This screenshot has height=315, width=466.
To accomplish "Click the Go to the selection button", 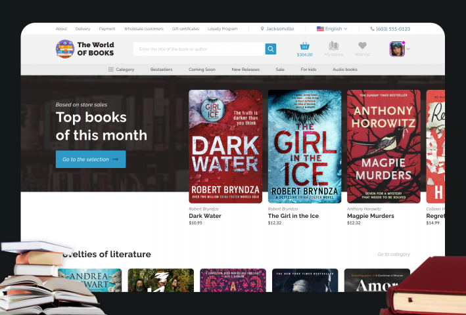I will tap(91, 159).
